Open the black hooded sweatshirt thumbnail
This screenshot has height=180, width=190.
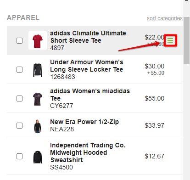click(38, 157)
